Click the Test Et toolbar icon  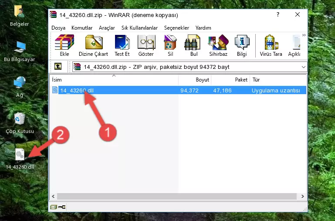coord(122,45)
